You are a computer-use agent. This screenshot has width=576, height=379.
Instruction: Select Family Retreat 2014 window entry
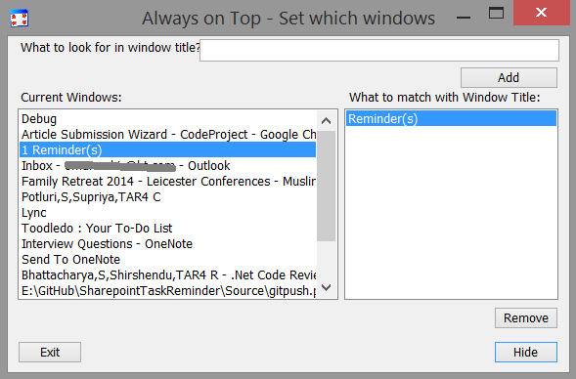pyautogui.click(x=167, y=182)
